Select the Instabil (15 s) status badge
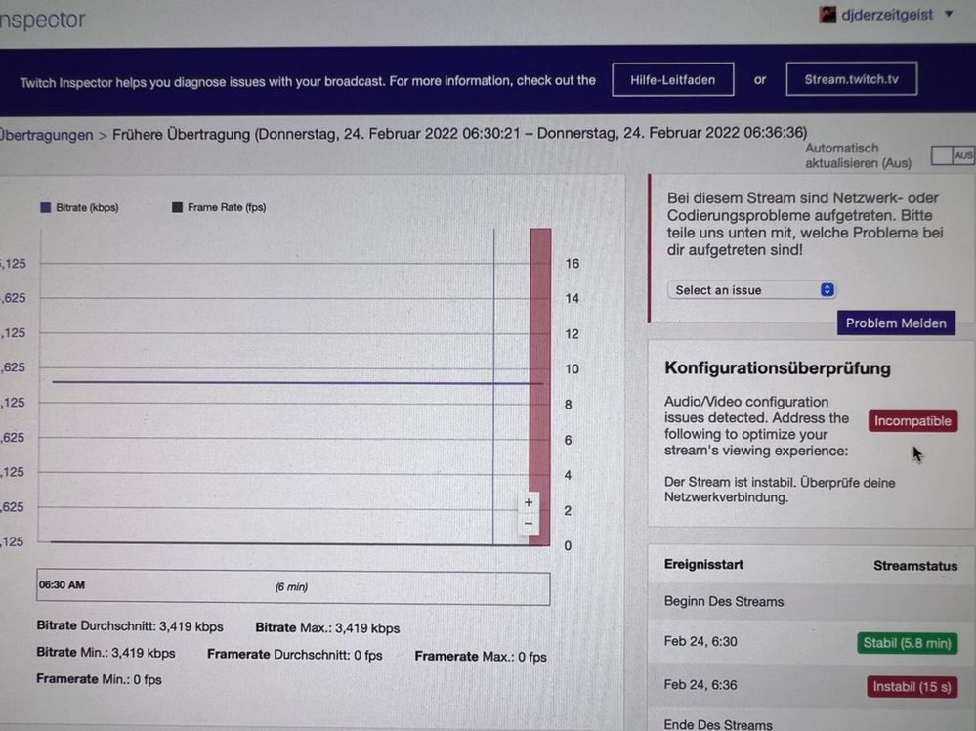Image resolution: width=976 pixels, height=731 pixels. coord(912,687)
